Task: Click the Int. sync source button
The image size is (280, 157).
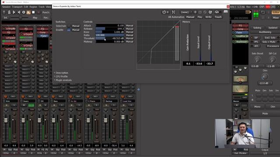Action: [x=6, y=18]
